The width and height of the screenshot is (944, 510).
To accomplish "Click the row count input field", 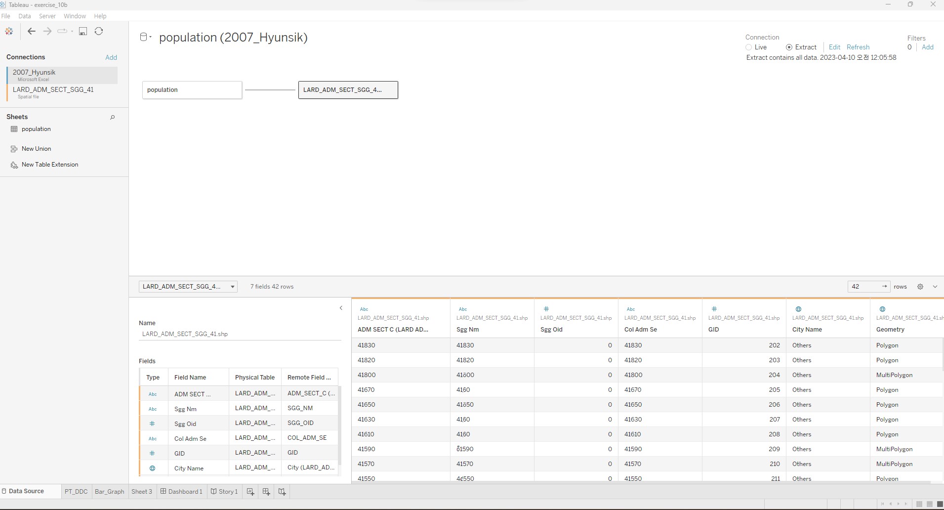I will [x=863, y=287].
